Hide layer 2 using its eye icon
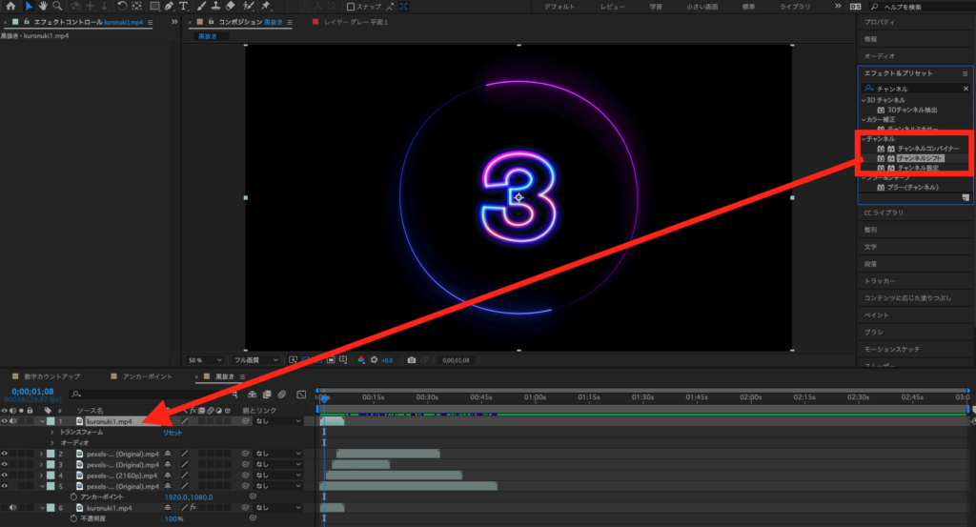976x527 pixels. [5, 454]
